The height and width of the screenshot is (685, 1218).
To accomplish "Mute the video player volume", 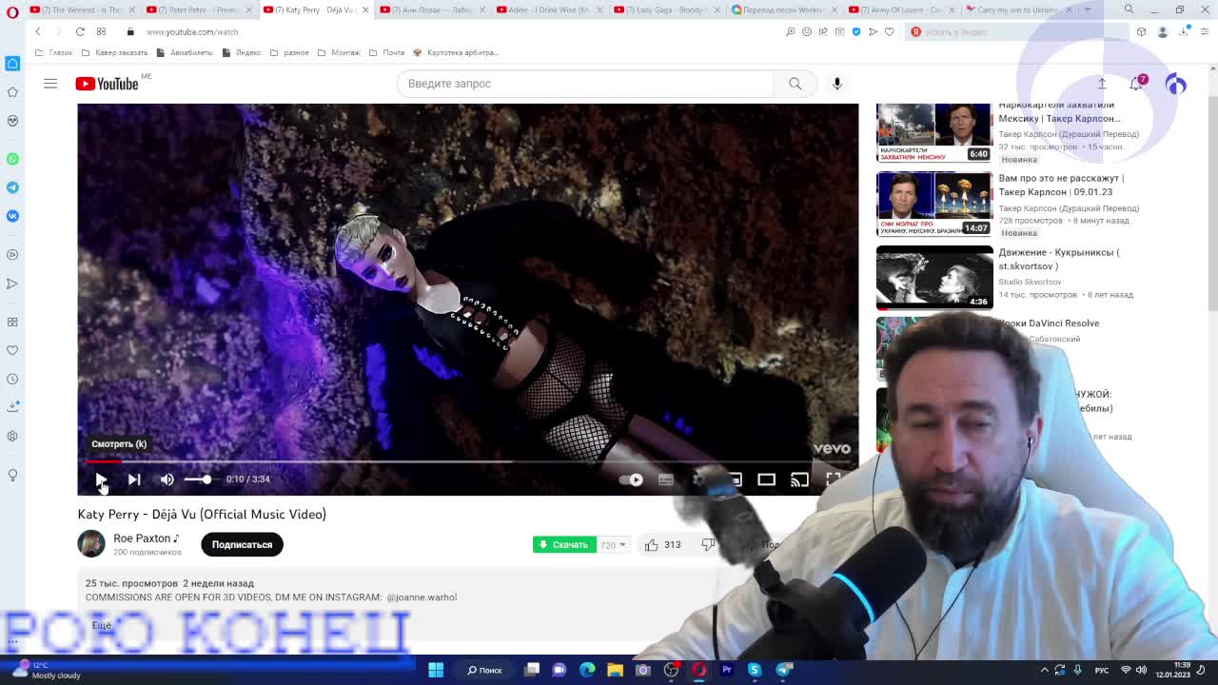I will pyautogui.click(x=167, y=479).
